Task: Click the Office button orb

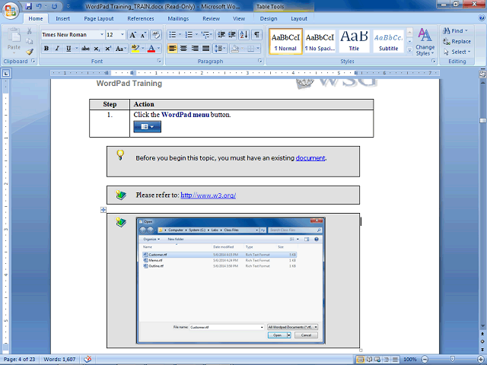Action: click(10, 11)
